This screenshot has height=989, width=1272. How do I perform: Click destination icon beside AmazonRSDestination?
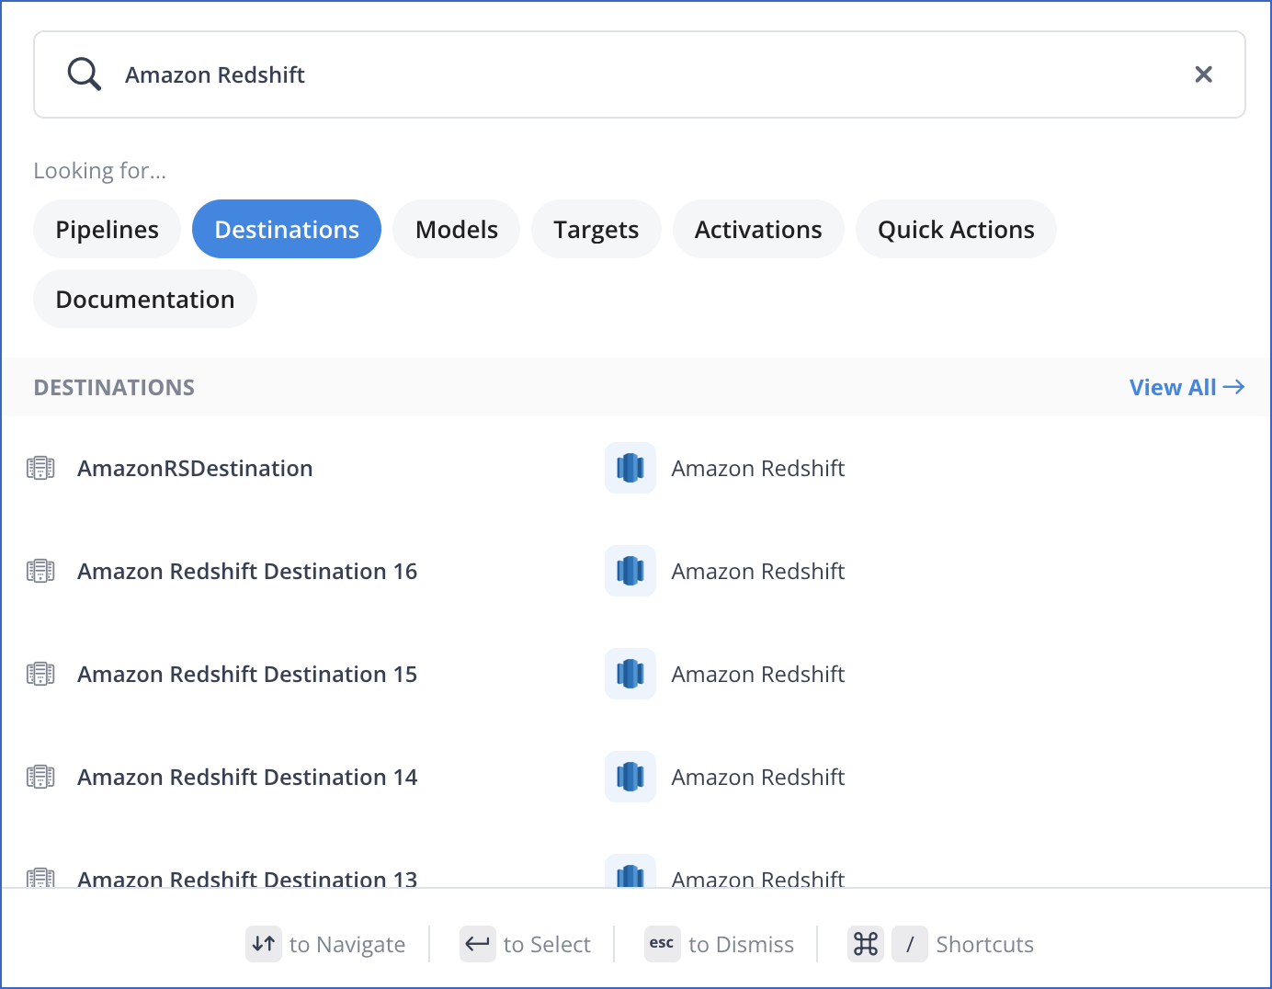(40, 468)
